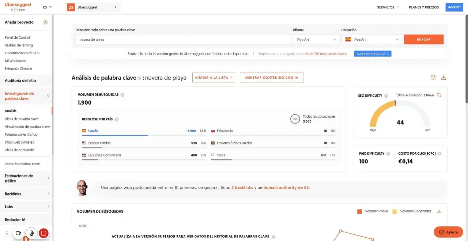The width and height of the screenshot is (468, 241).
Task: Click info icon next to Volumen de búsquedas
Action: [x=122, y=95]
